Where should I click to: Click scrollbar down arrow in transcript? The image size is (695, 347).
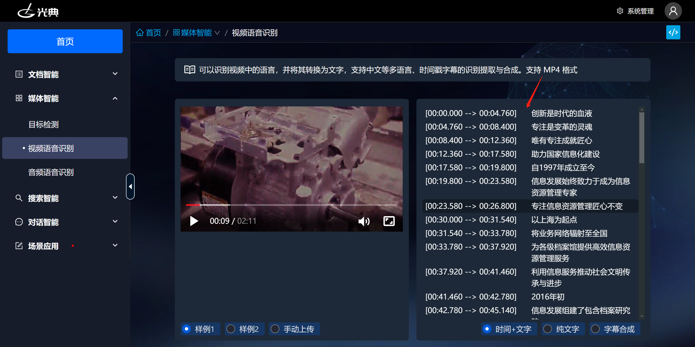(x=642, y=316)
